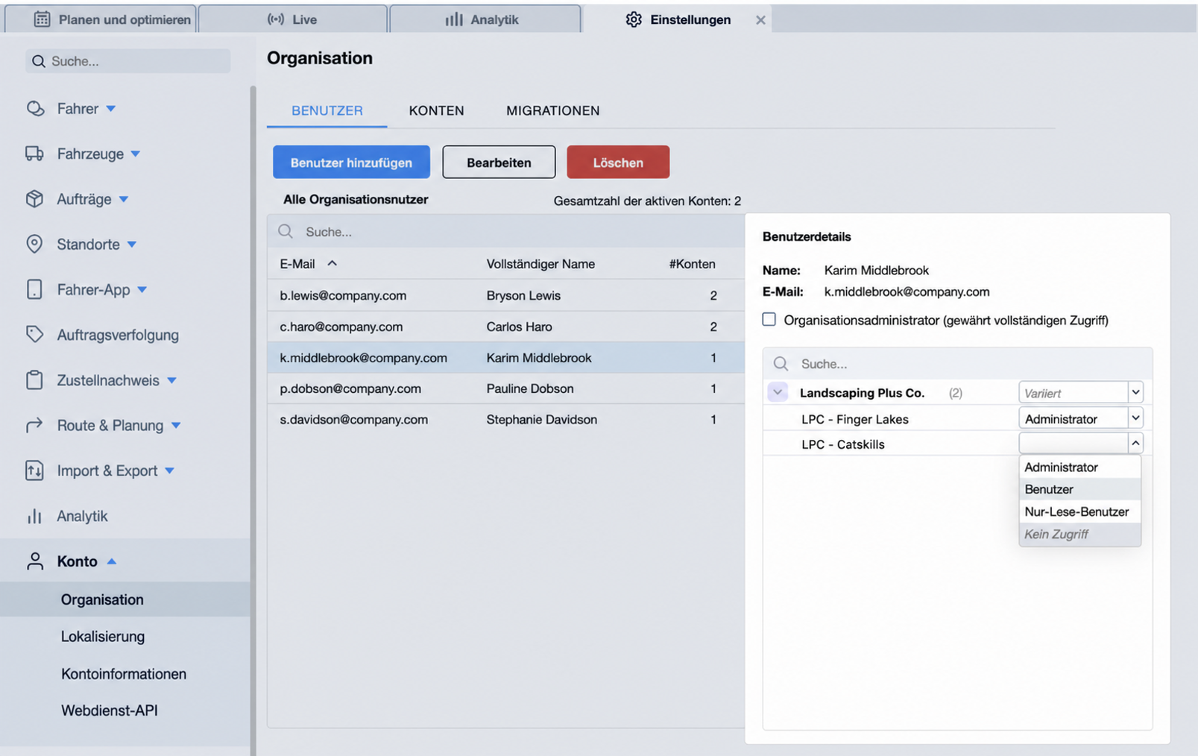Image resolution: width=1198 pixels, height=756 pixels.
Task: Expand the Fahrer-App menu arrow
Action: (x=142, y=289)
